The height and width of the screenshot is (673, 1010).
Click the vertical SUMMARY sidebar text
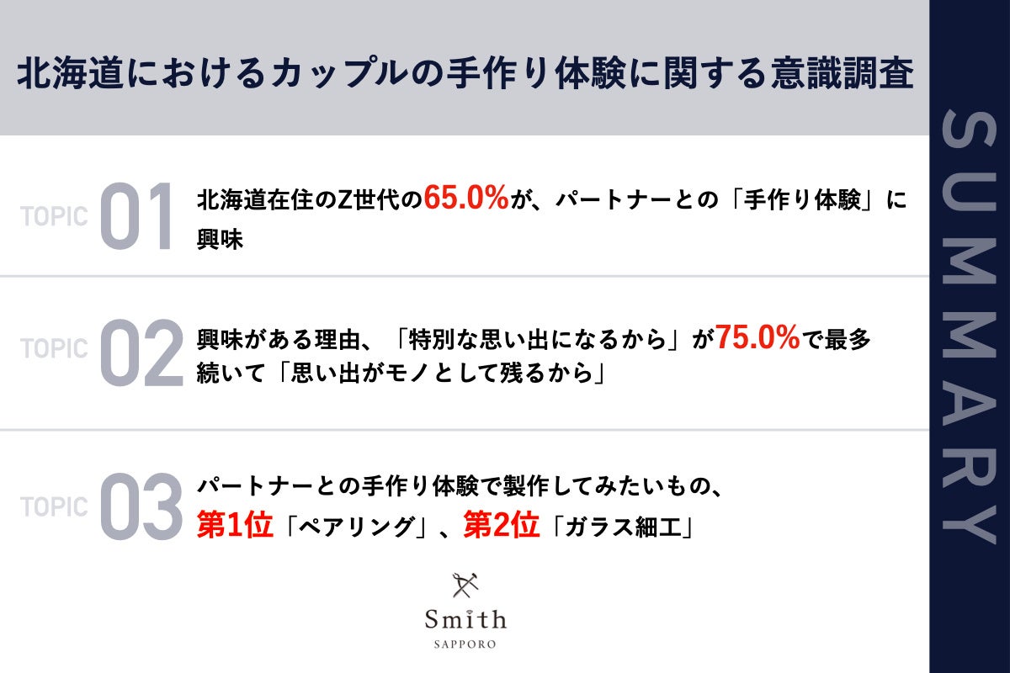[x=968, y=326]
